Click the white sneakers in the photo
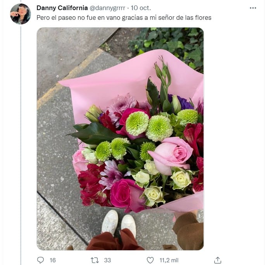Viewport: 266px width, 265px height. pos(119,222)
